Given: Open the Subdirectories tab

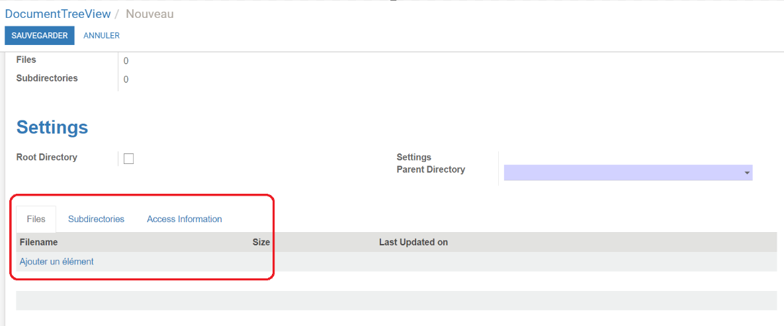Looking at the screenshot, I should 97,219.
